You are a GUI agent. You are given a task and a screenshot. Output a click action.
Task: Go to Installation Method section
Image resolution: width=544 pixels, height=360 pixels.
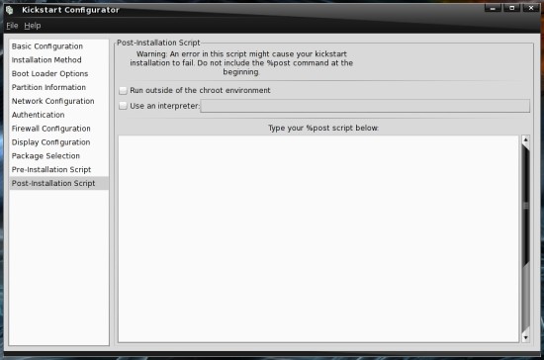(x=58, y=60)
